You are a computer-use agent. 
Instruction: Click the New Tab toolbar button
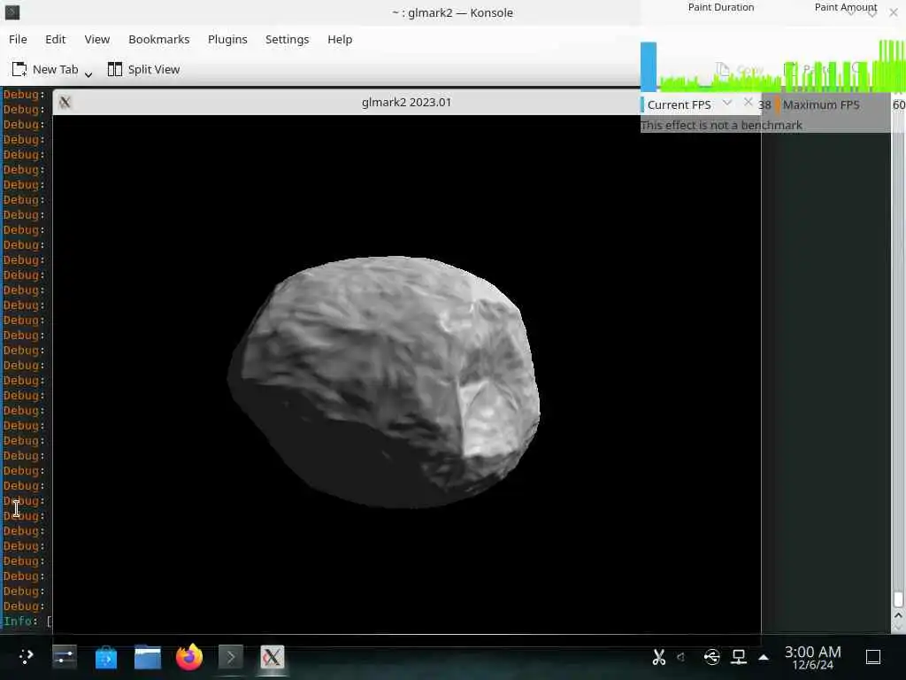pos(45,69)
